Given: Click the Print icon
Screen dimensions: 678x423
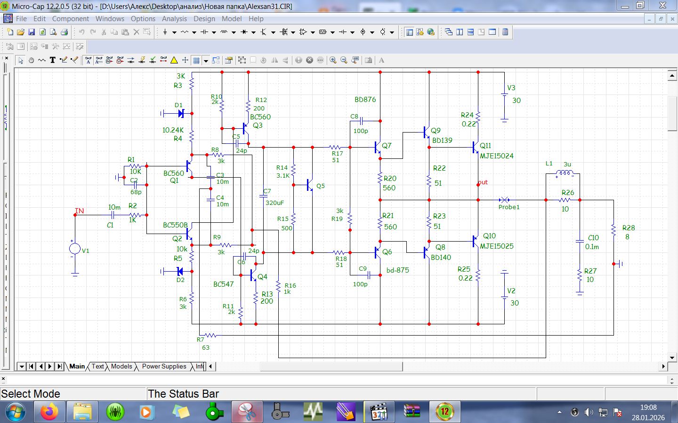Looking at the screenshot, I should pos(65,32).
